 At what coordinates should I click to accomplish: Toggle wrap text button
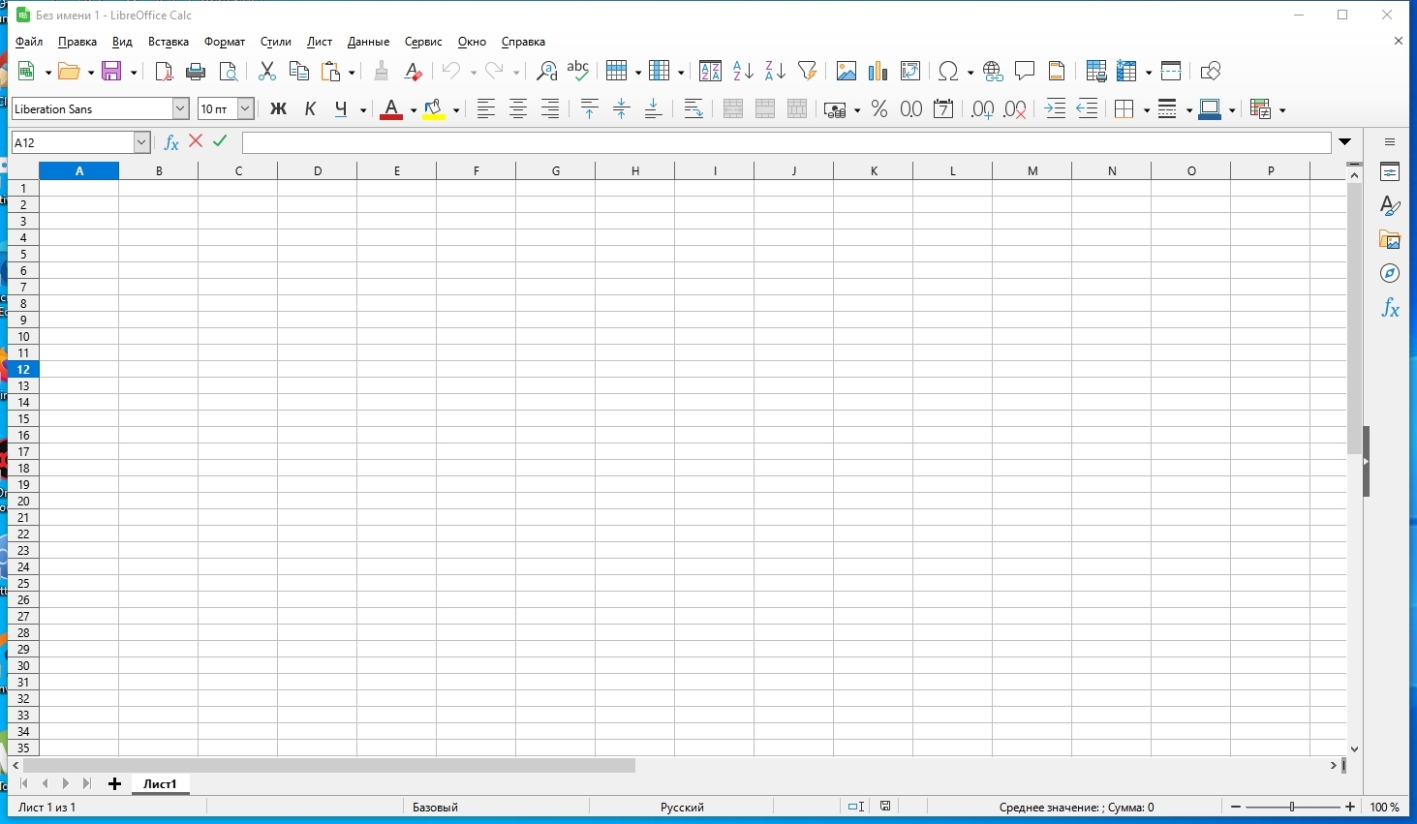point(693,109)
